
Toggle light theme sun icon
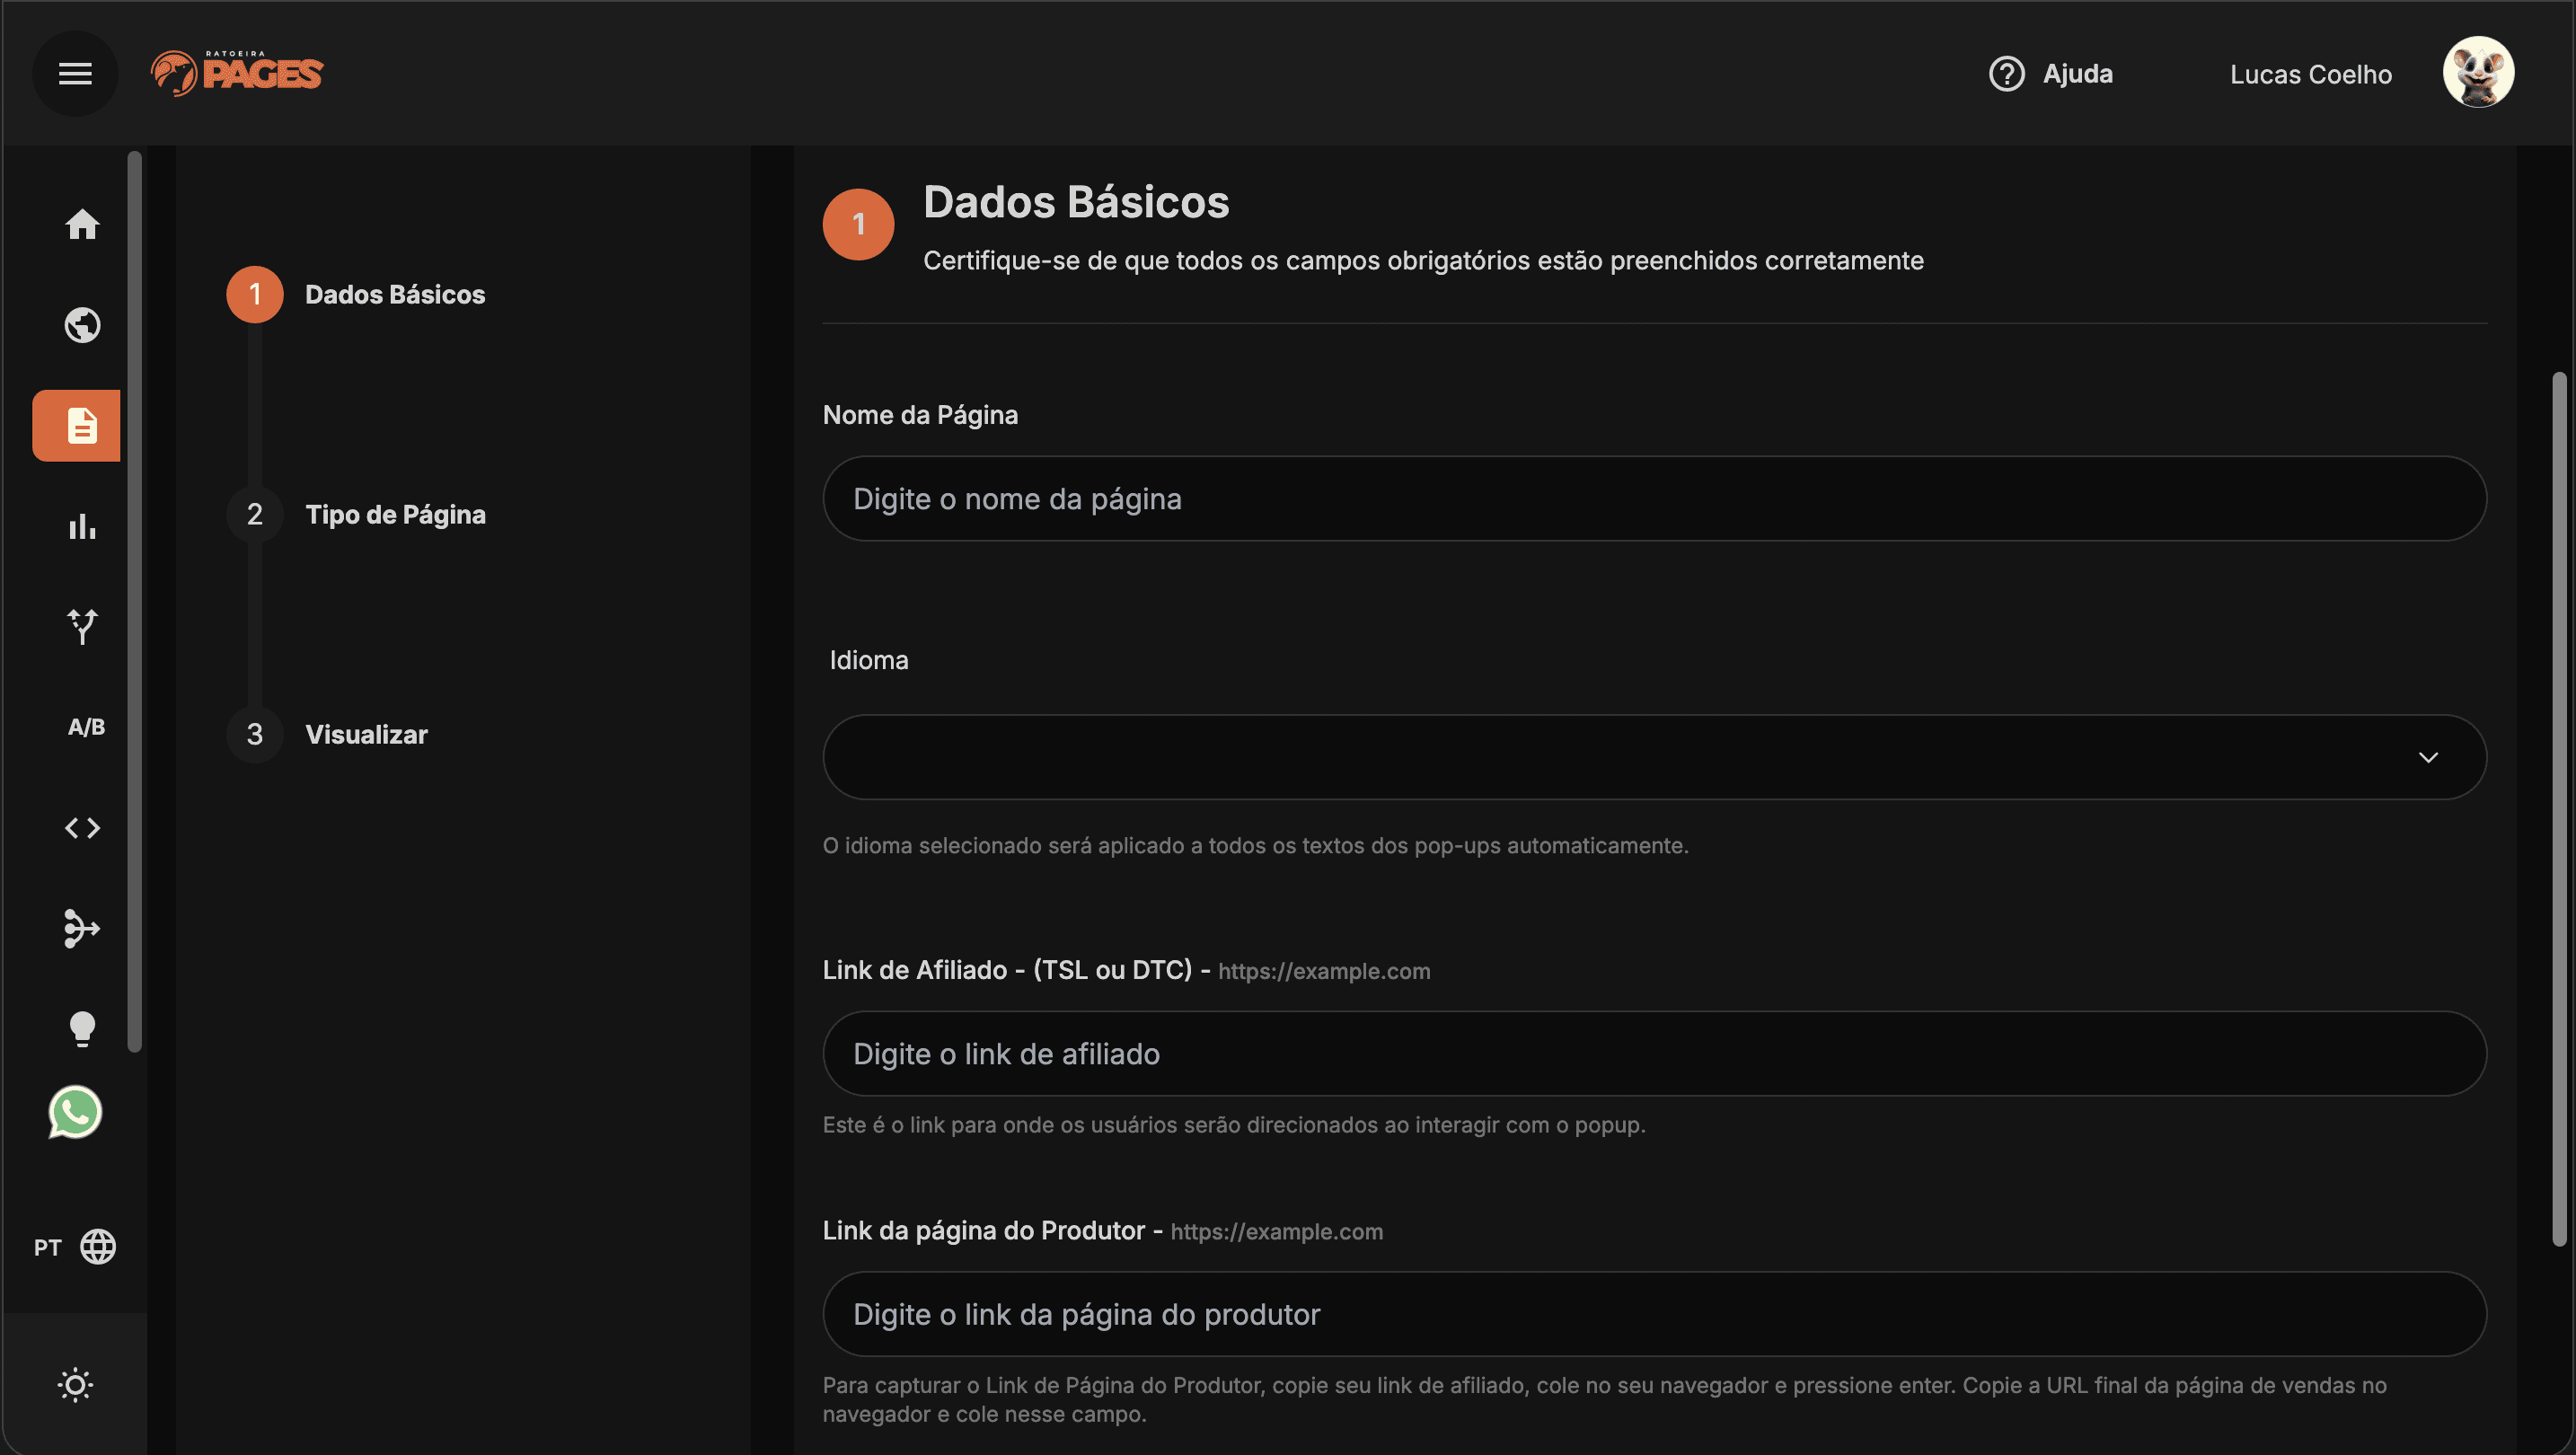75,1385
